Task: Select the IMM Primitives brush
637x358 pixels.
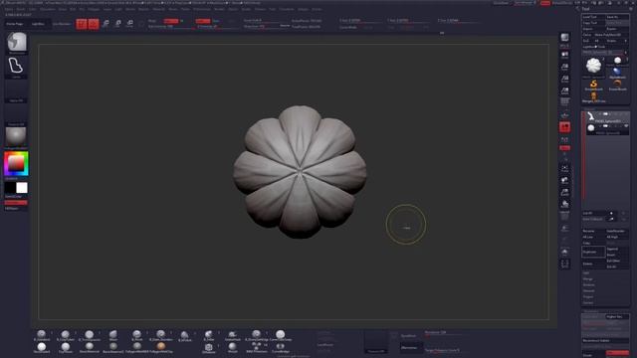Action: 257,348
